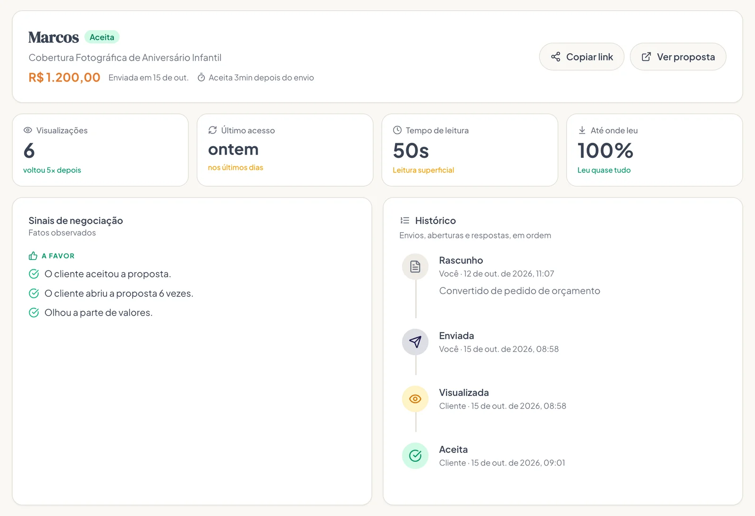This screenshot has height=516, width=755.
Task: Click the paper plane icon for Enviada event
Action: (x=415, y=342)
